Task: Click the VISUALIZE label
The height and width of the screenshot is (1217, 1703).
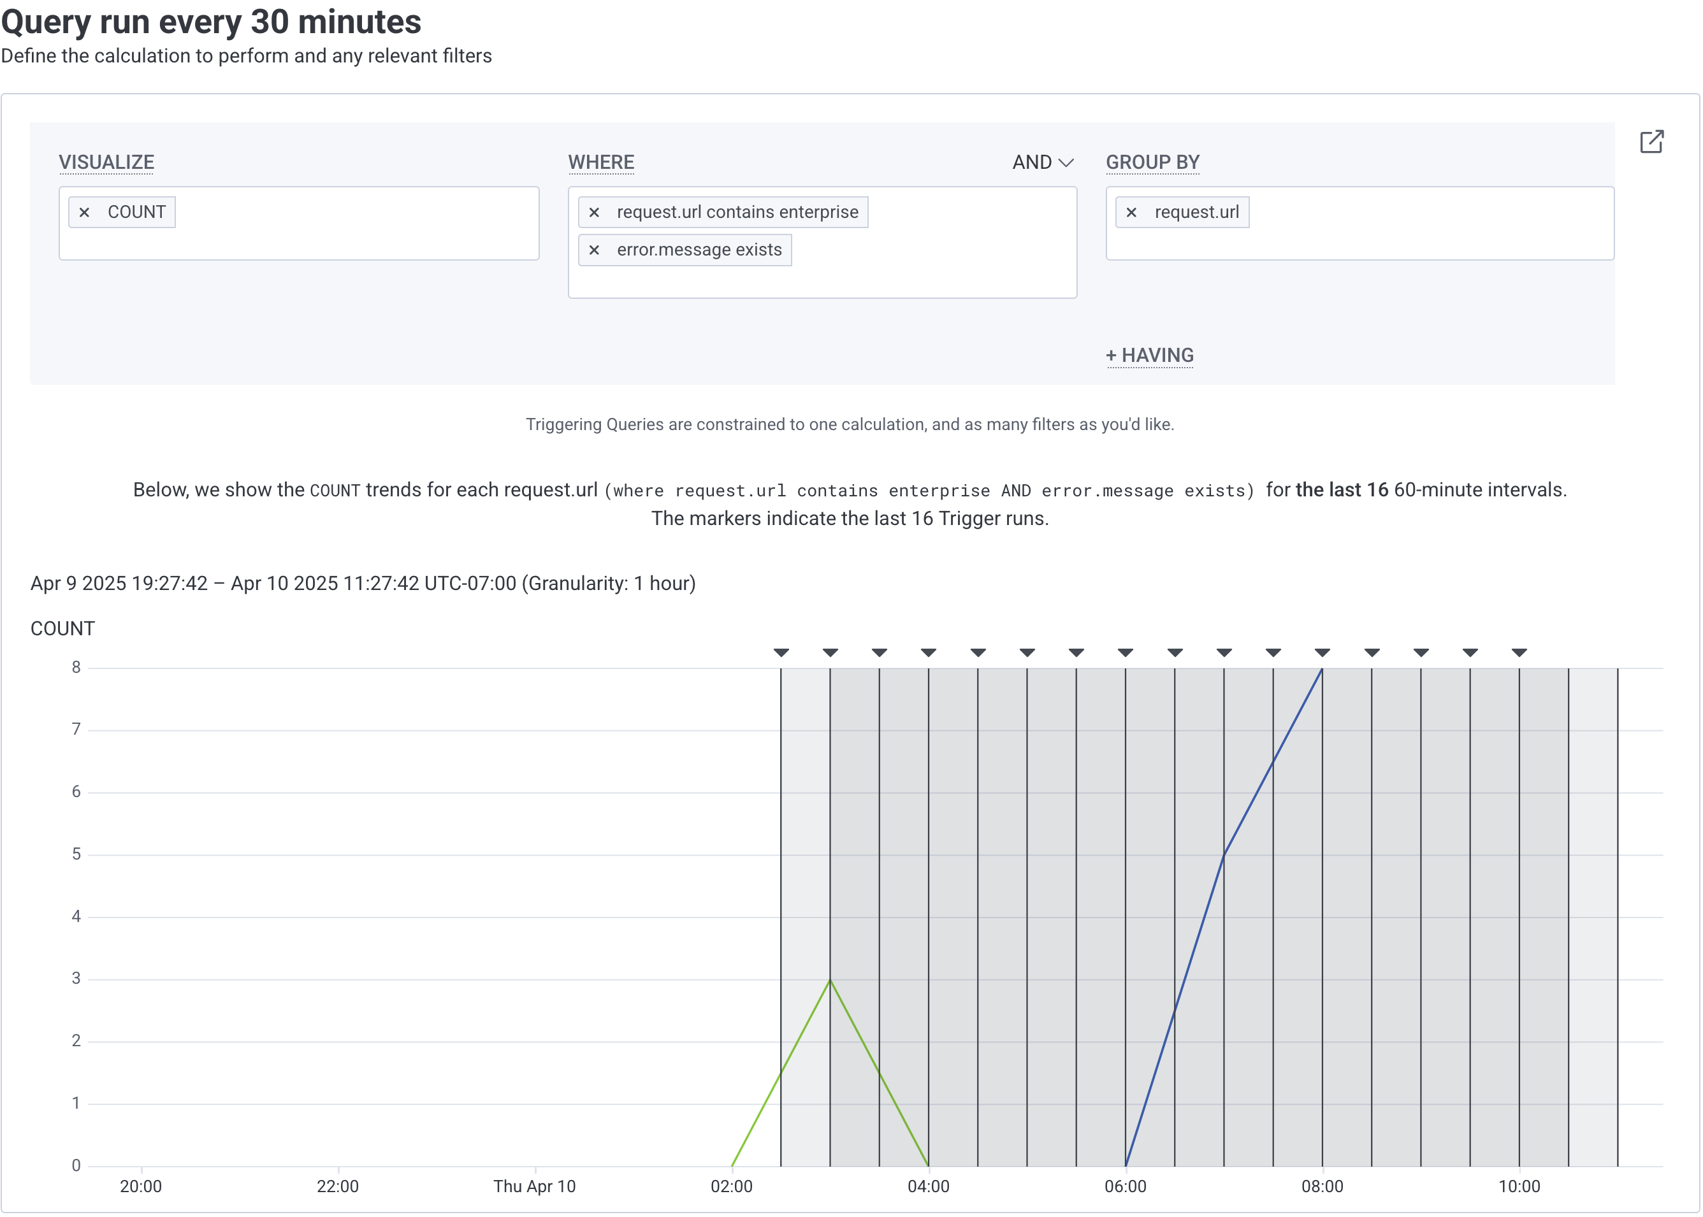Action: 106,162
